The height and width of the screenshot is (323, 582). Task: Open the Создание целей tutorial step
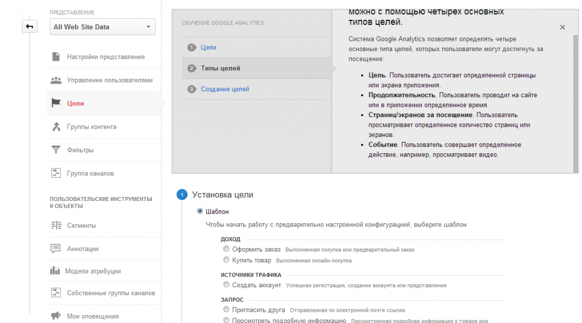tap(225, 89)
